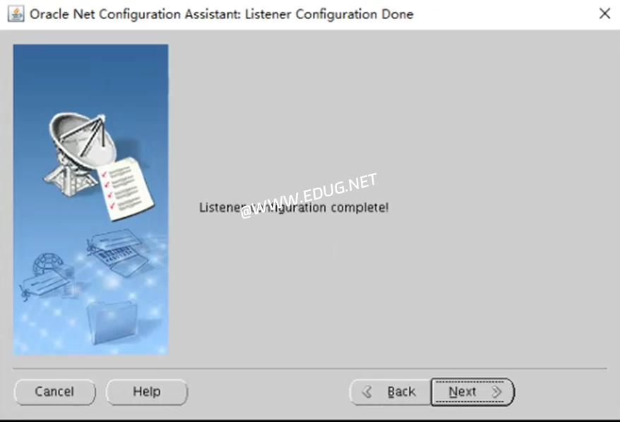This screenshot has width=620, height=422.
Task: Click the checklist paper with red checkmarks
Action: coord(126,188)
